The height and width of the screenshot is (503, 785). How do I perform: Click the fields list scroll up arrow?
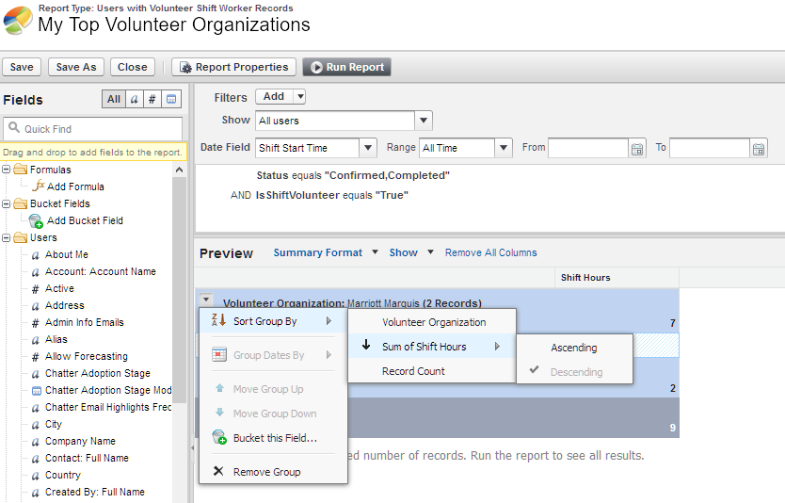[x=179, y=170]
